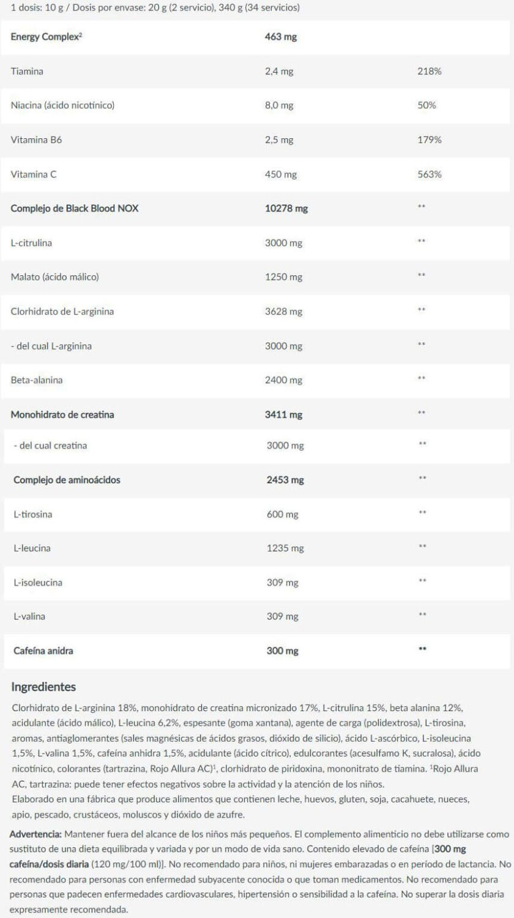Select the Beta-alanina 2400 mg value
Image resolution: width=514 pixels, height=918 pixels.
point(283,380)
